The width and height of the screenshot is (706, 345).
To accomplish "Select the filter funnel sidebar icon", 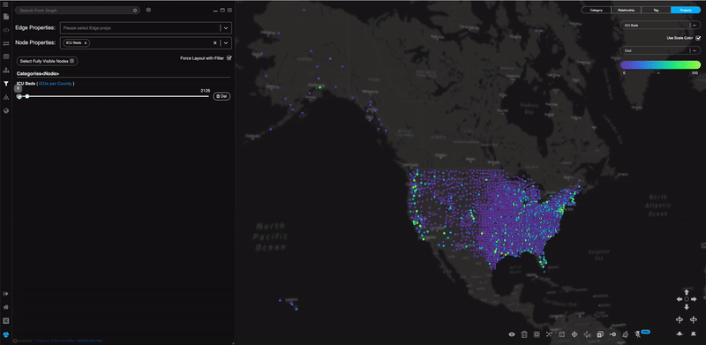I will pyautogui.click(x=6, y=84).
